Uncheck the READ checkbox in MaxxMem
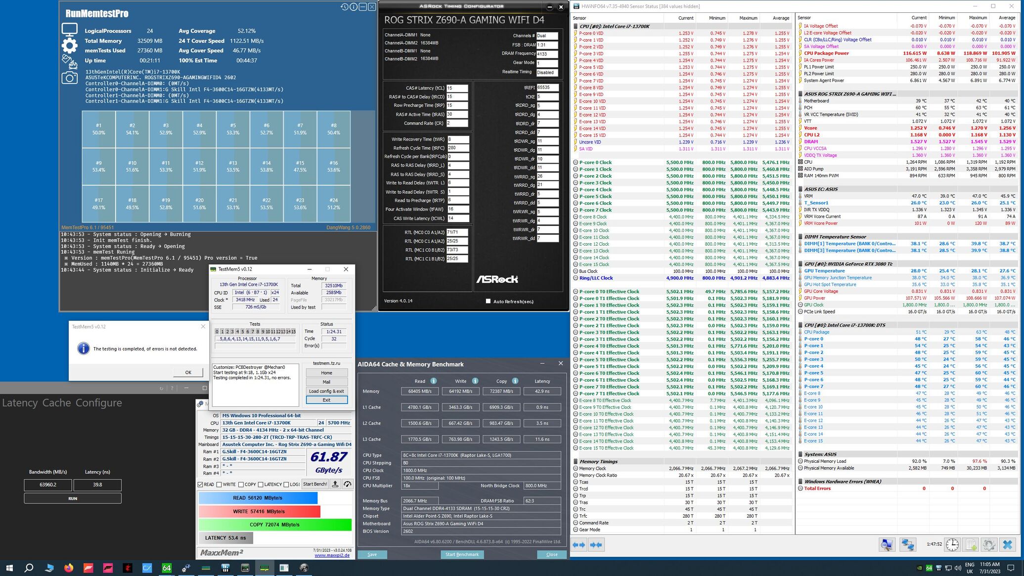The image size is (1024, 576). [200, 485]
